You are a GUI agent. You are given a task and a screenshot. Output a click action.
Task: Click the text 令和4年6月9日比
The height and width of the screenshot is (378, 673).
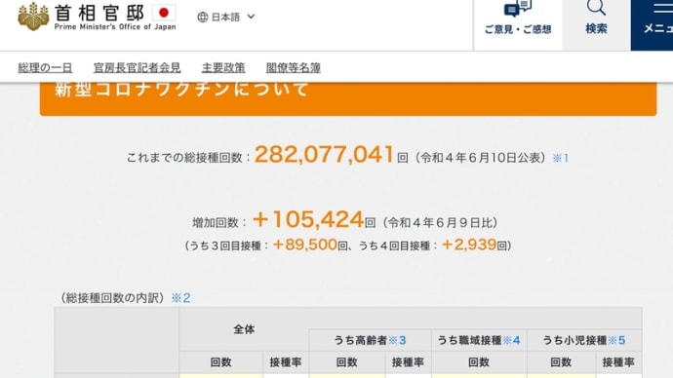pos(440,223)
